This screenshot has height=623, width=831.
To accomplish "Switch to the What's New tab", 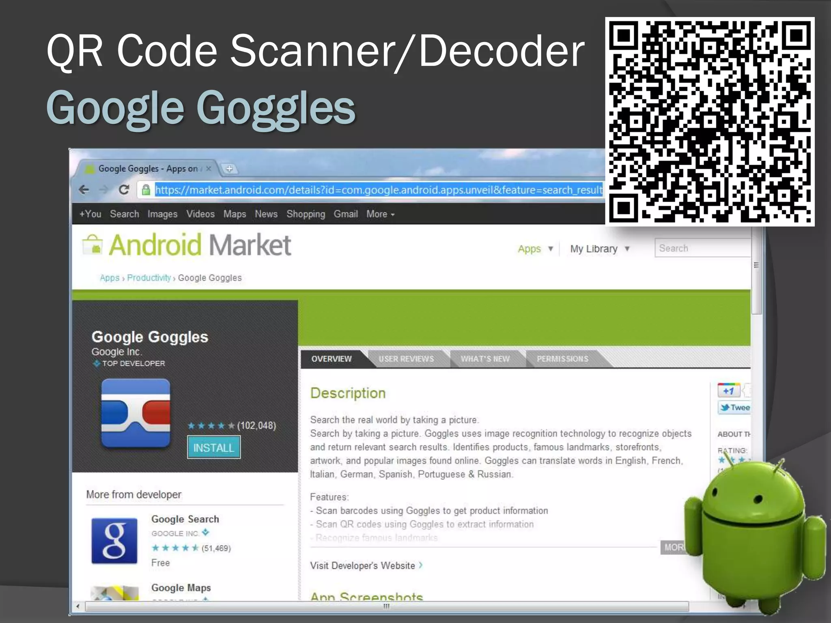I will point(485,359).
